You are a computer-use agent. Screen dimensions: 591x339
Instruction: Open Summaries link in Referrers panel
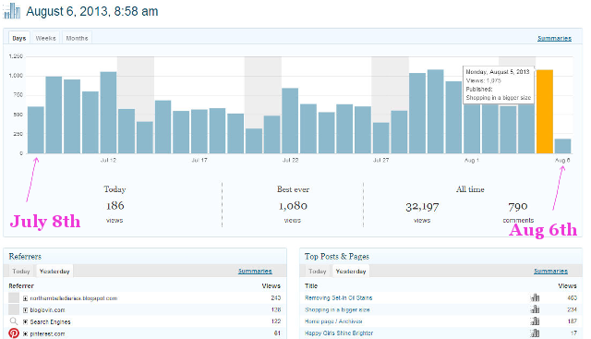[255, 271]
